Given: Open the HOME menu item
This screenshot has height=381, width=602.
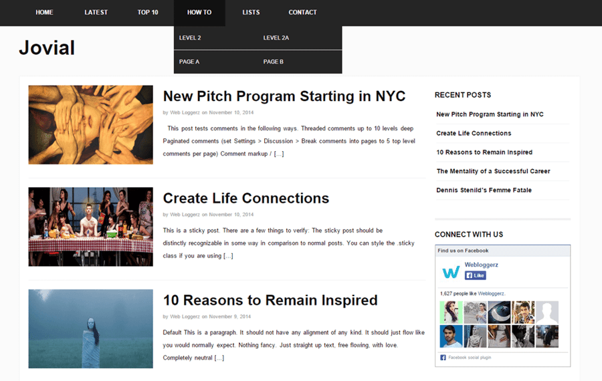Looking at the screenshot, I should coord(44,12).
